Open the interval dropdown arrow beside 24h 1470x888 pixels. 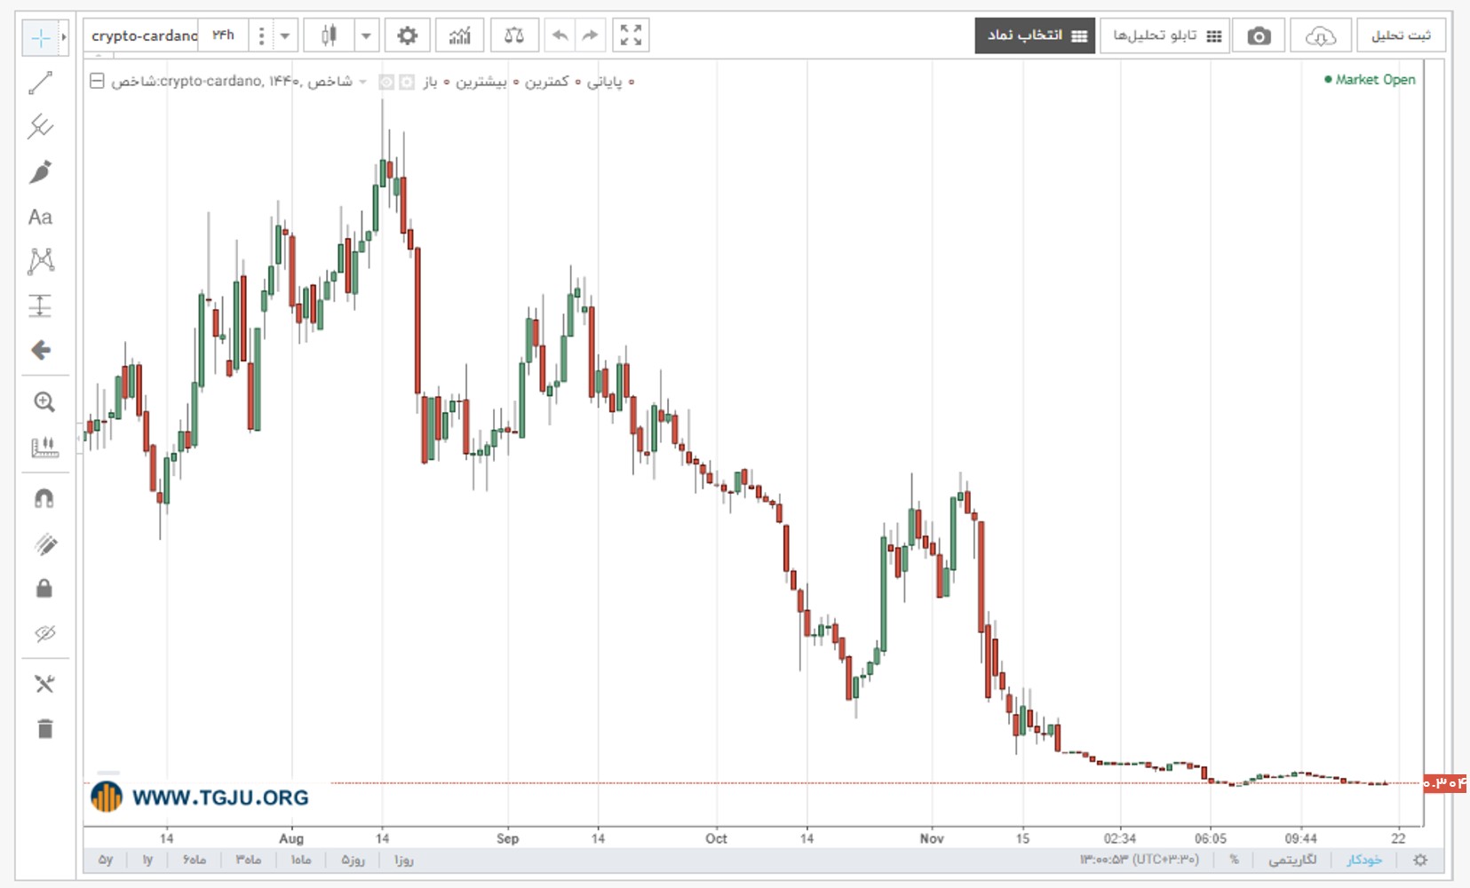[x=285, y=36]
